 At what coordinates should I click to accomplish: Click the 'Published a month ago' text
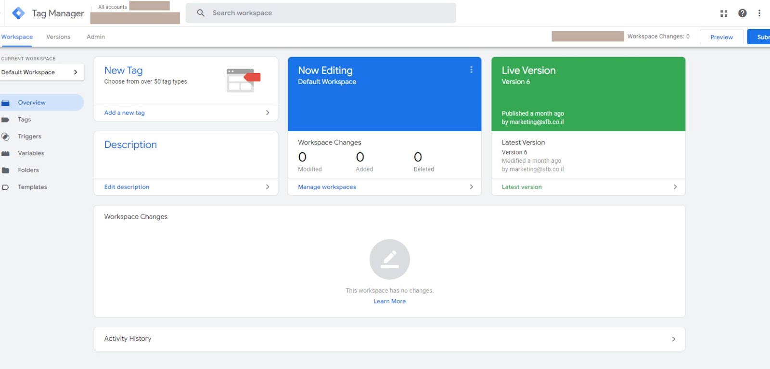[533, 113]
